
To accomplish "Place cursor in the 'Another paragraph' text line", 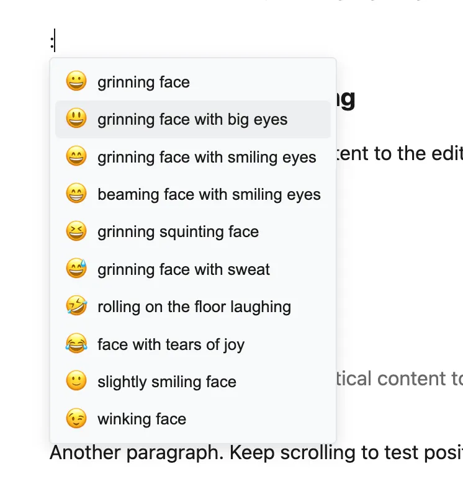I will 256,453.
